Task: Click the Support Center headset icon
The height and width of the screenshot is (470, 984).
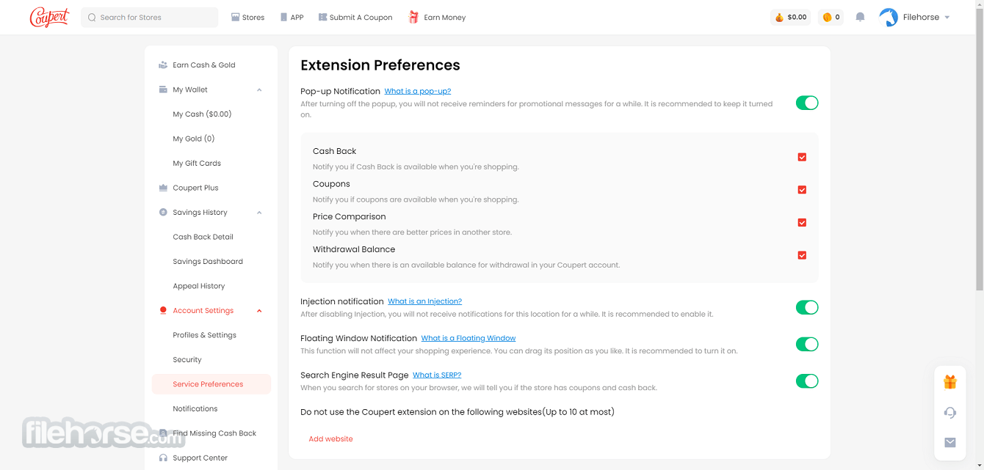Action: coord(163,458)
